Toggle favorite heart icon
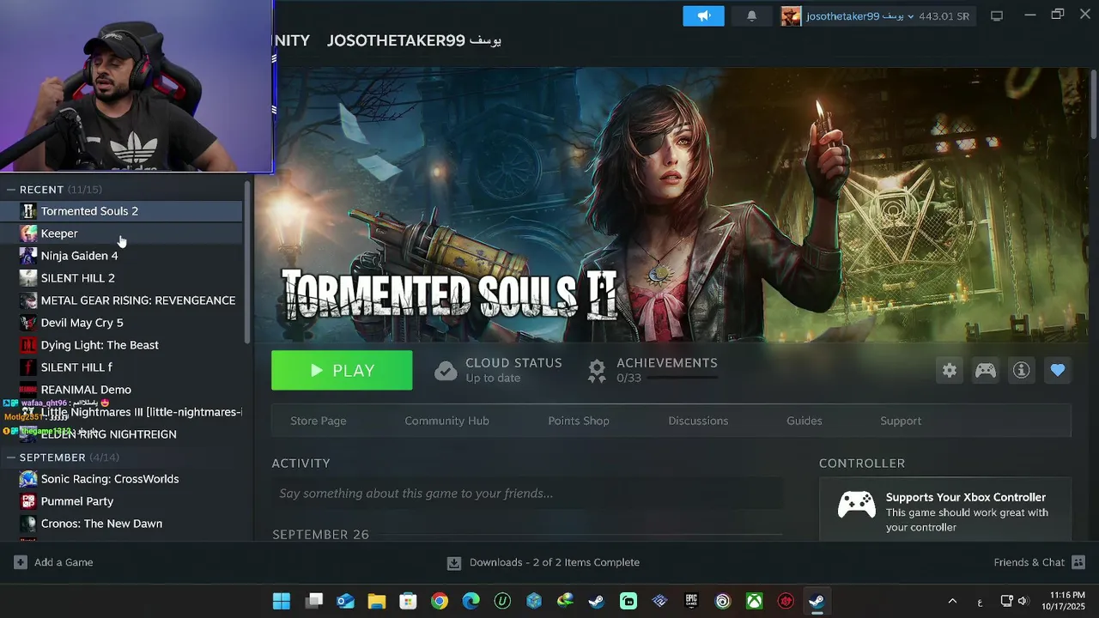1099x618 pixels. click(x=1057, y=370)
